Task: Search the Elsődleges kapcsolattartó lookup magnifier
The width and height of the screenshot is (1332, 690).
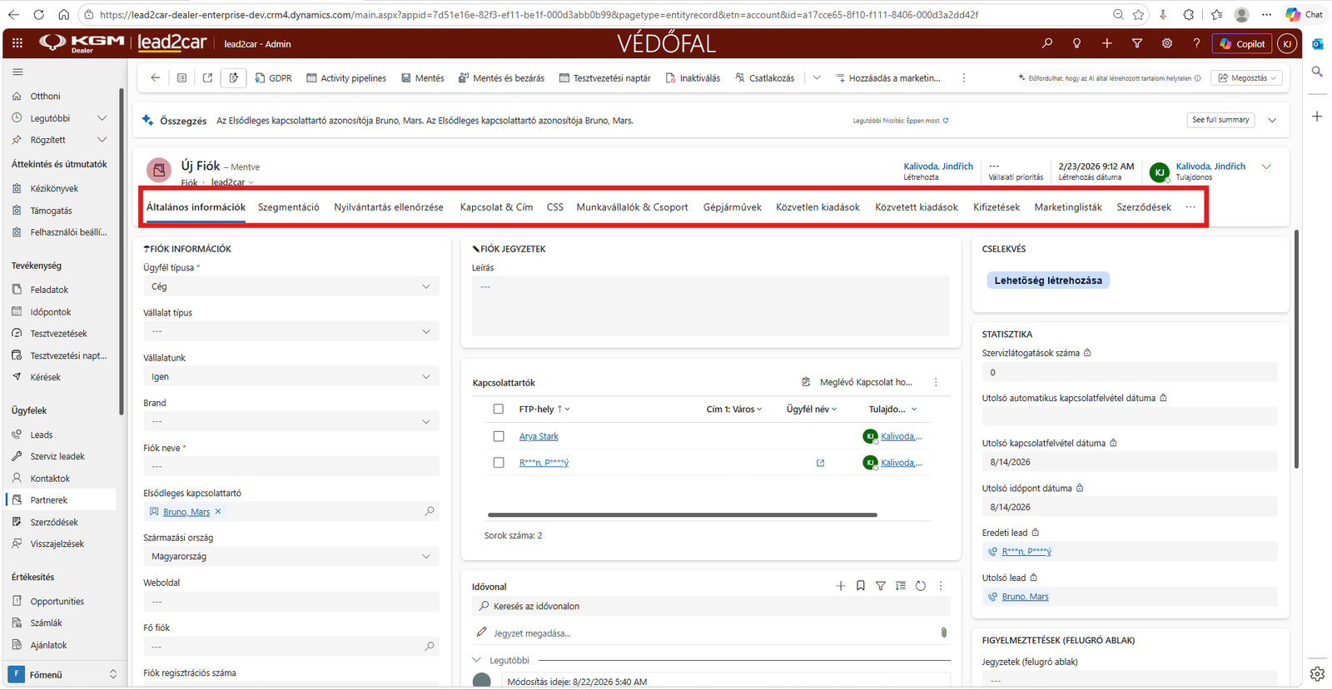Action: coord(430,511)
